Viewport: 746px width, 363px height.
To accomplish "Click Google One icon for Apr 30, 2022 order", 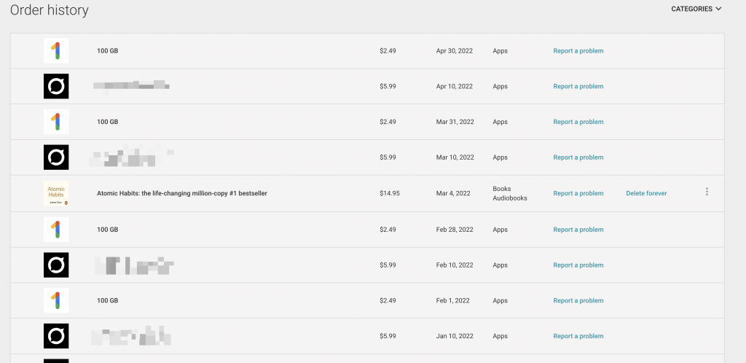I will (56, 51).
